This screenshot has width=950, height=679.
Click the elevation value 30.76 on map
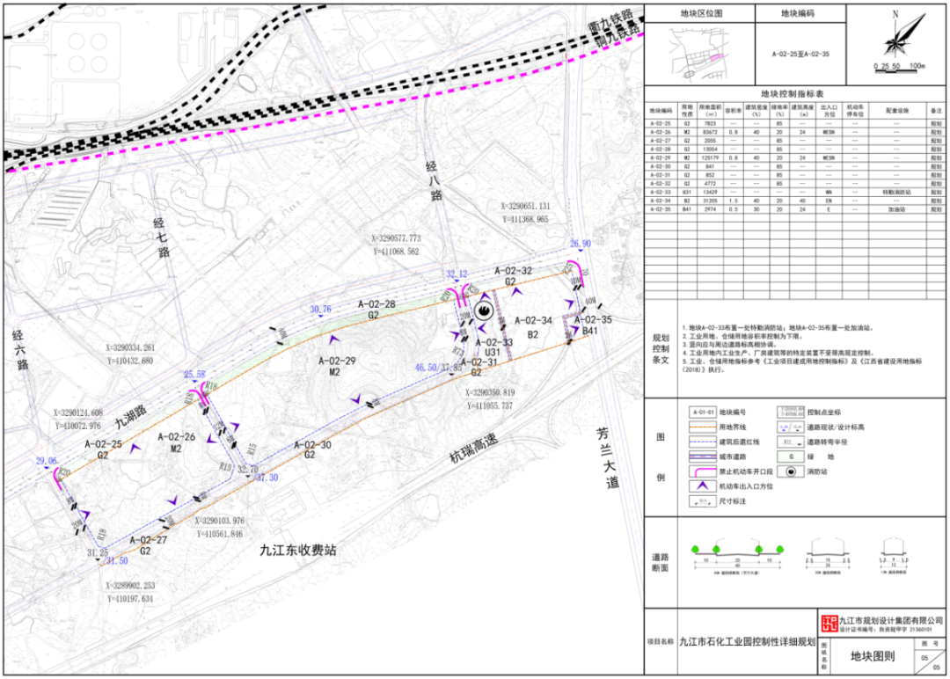pyautogui.click(x=320, y=310)
